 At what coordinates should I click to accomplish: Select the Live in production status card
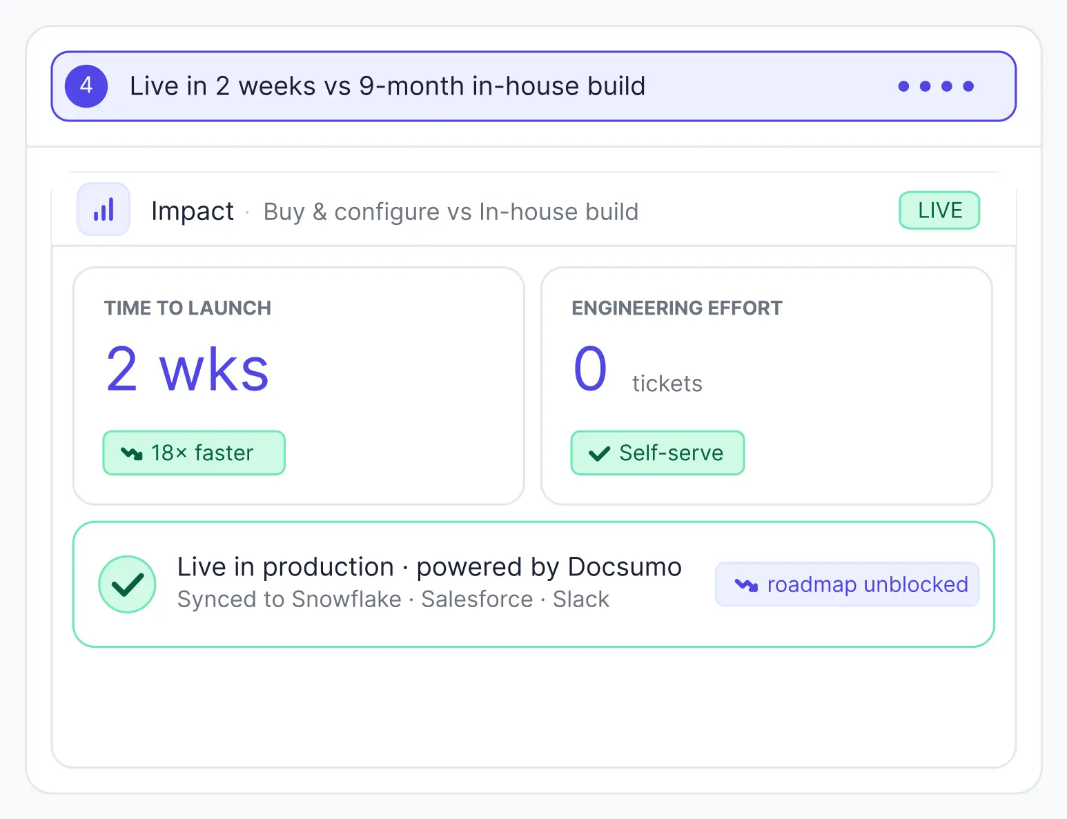(533, 584)
